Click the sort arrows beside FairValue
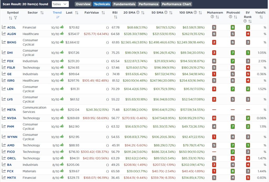Screen dimensions: 269x182 103,13
